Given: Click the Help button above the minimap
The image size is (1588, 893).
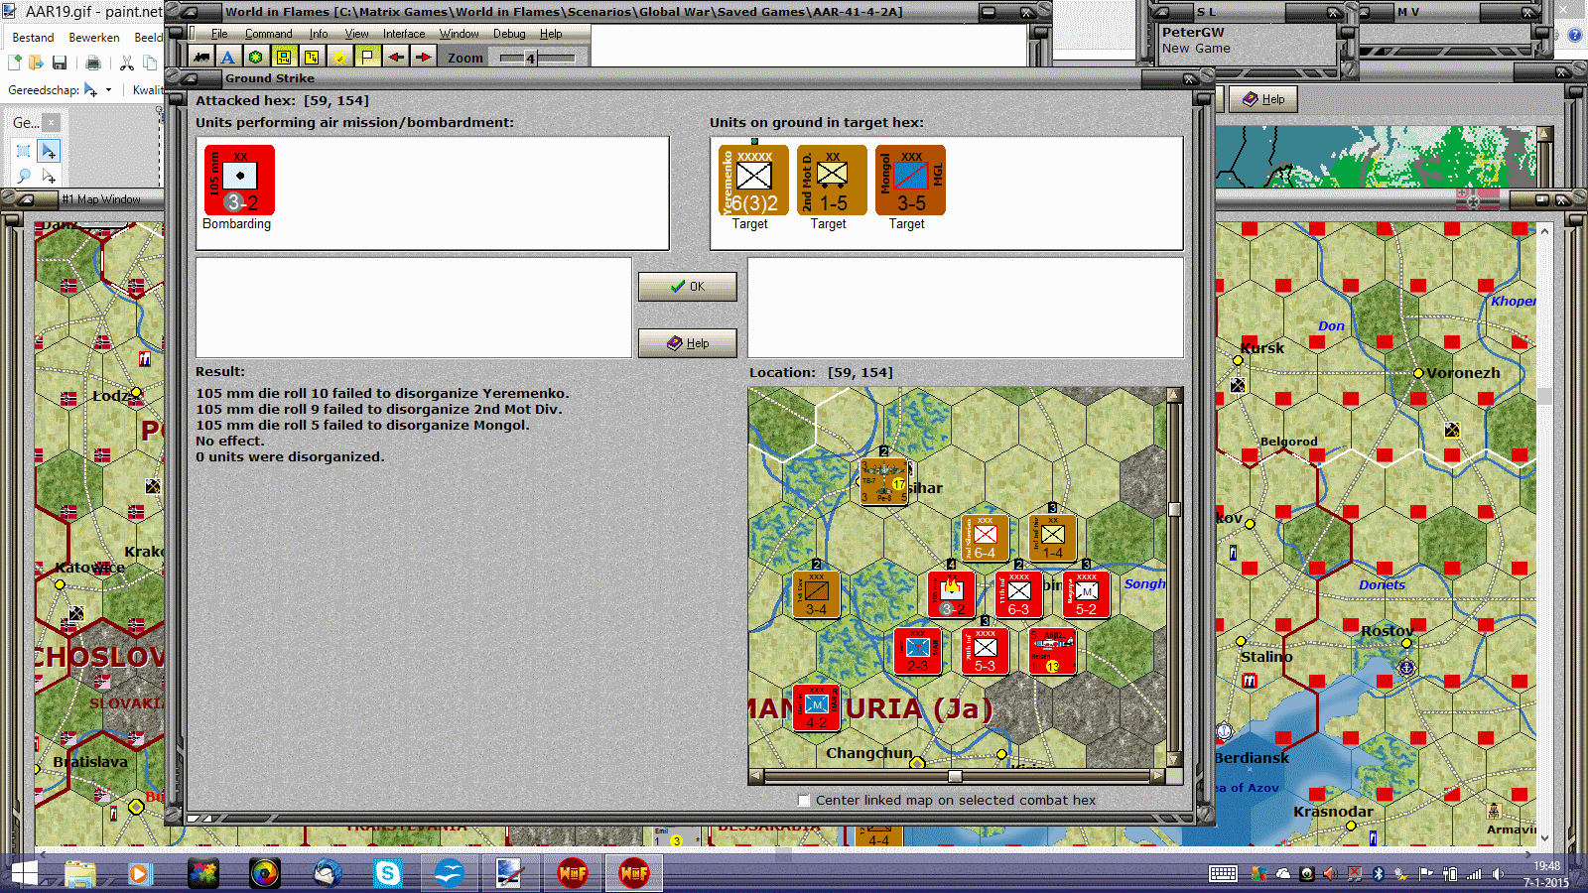Looking at the screenshot, I should [x=1263, y=99].
